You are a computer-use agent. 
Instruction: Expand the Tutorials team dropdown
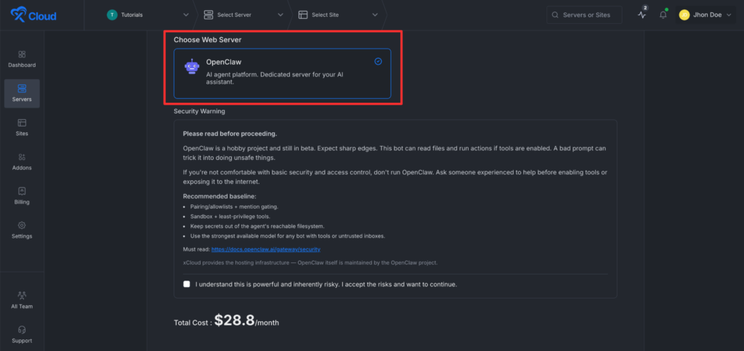[148, 15]
